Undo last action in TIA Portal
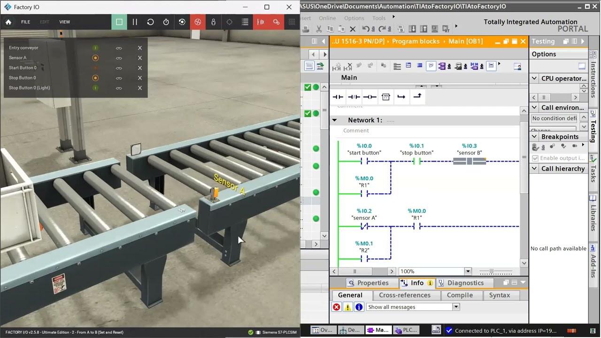 [366, 29]
